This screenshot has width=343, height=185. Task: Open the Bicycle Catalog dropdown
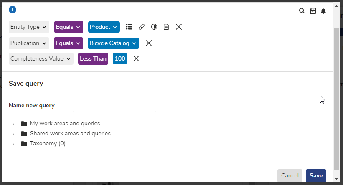(x=113, y=43)
